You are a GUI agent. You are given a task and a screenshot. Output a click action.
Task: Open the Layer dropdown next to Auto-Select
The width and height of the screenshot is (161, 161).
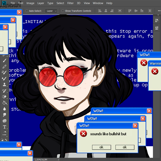[51, 11]
